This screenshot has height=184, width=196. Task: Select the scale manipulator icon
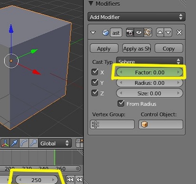33,143
